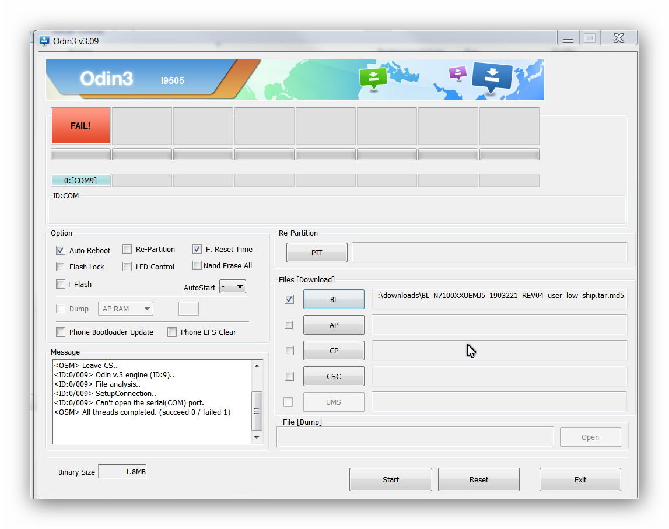Tick the AP file checkbox
The width and height of the screenshot is (669, 529).
289,325
